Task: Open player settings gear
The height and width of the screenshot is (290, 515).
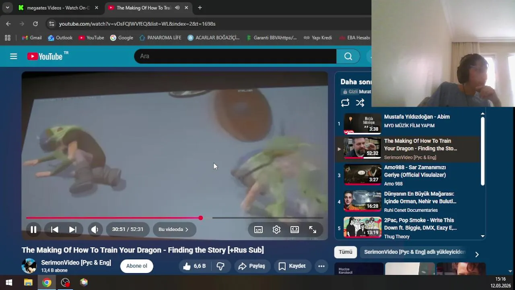Action: pyautogui.click(x=276, y=230)
